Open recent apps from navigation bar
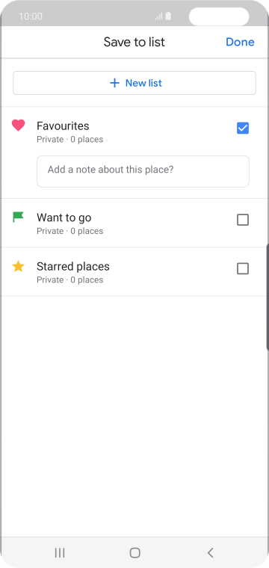Screen dimensions: 269x568 point(60,552)
